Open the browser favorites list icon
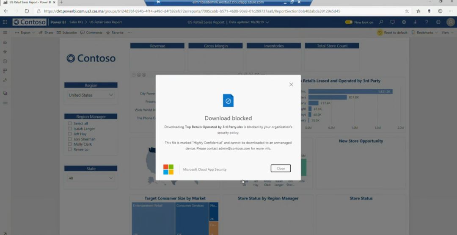457x235 pixels. pyautogui.click(x=418, y=11)
